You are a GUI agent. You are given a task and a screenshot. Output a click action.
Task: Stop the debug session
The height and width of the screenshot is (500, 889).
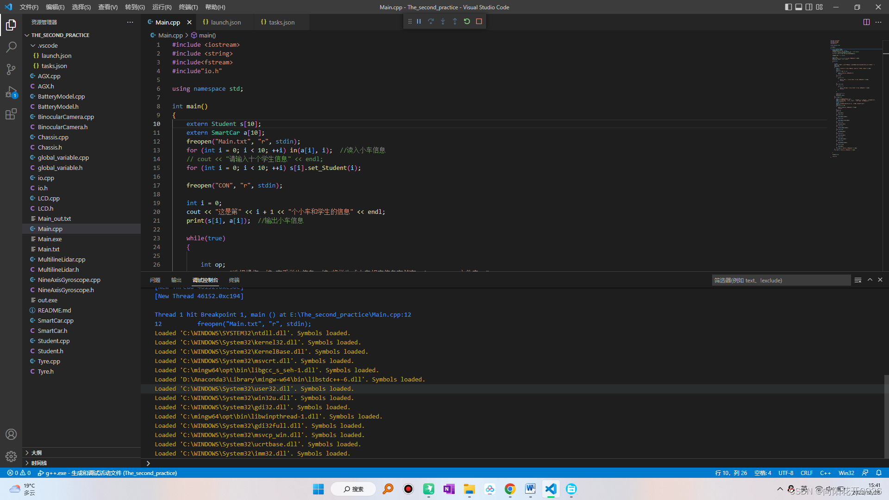point(479,21)
